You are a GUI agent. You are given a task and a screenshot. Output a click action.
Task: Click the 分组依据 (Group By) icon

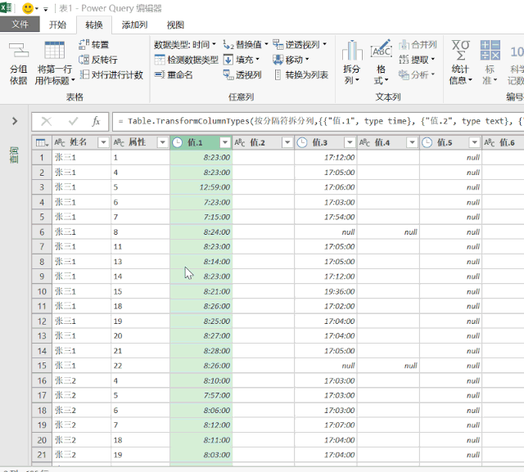19,50
